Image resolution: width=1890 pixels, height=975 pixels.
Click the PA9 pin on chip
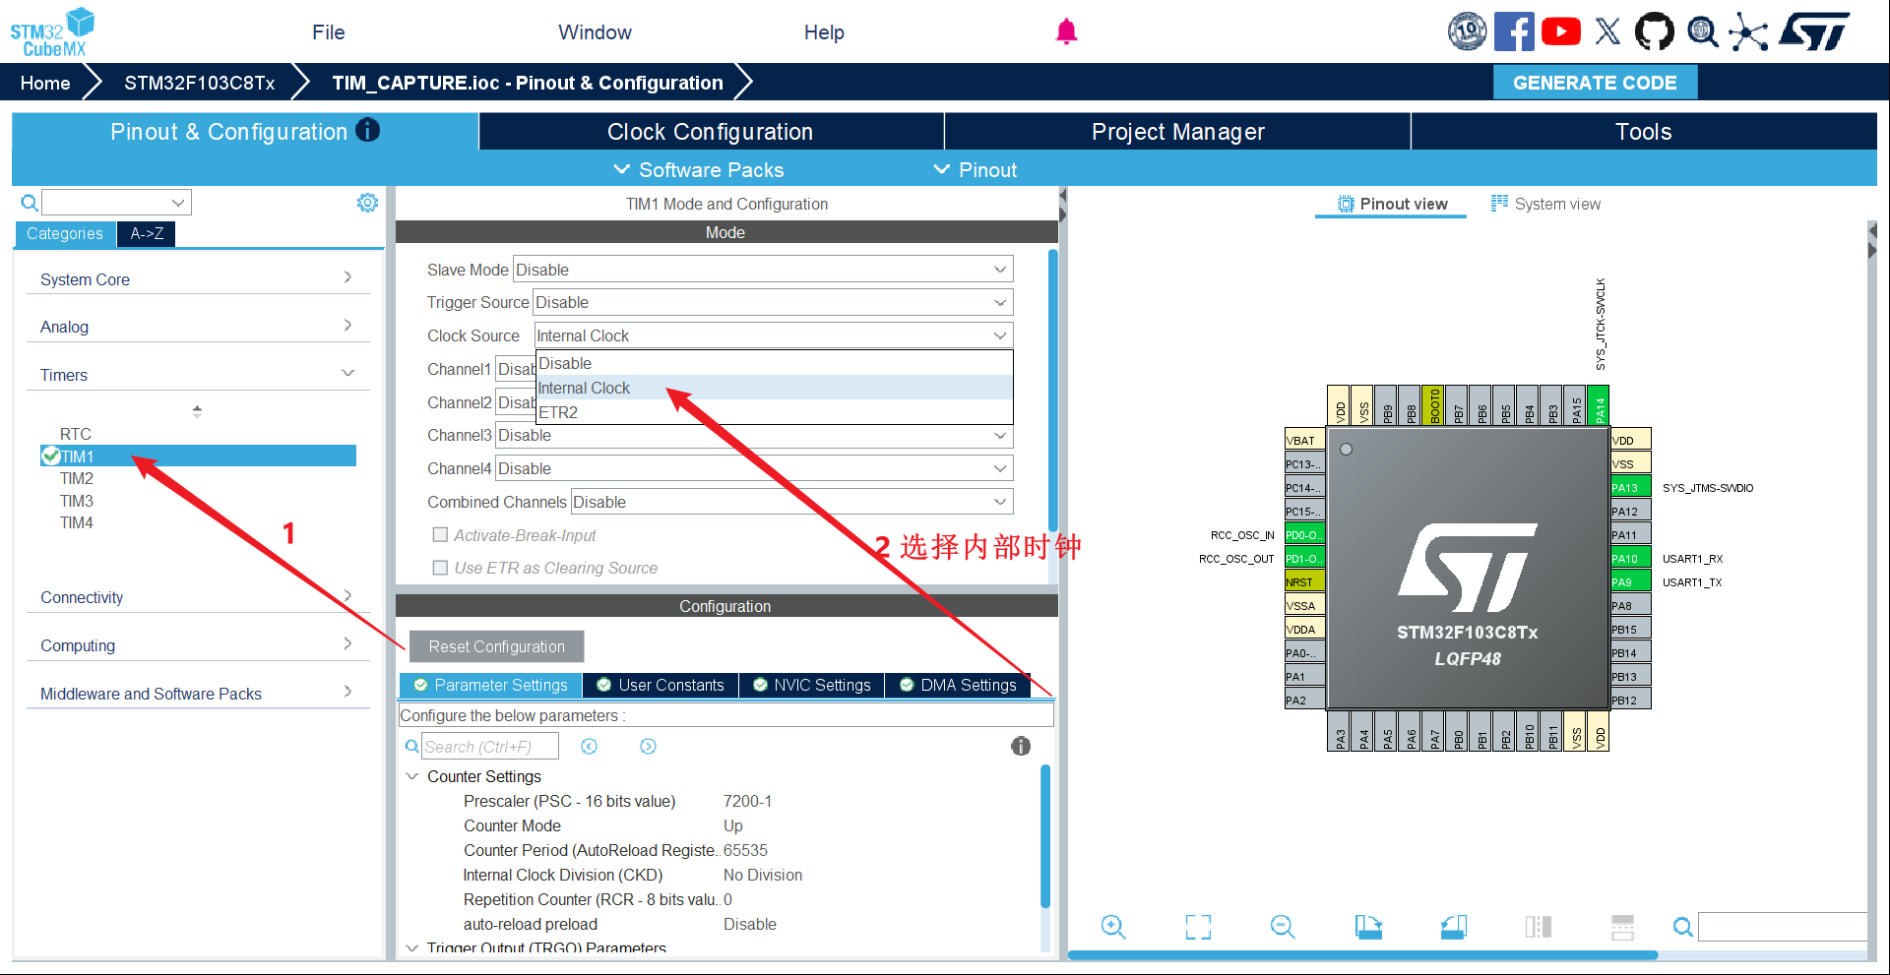tap(1630, 581)
